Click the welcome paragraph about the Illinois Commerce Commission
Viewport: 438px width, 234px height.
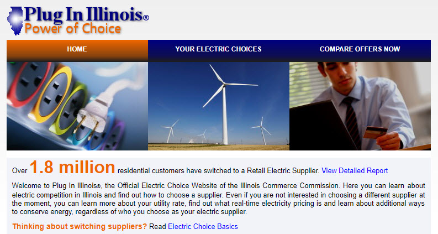218,199
